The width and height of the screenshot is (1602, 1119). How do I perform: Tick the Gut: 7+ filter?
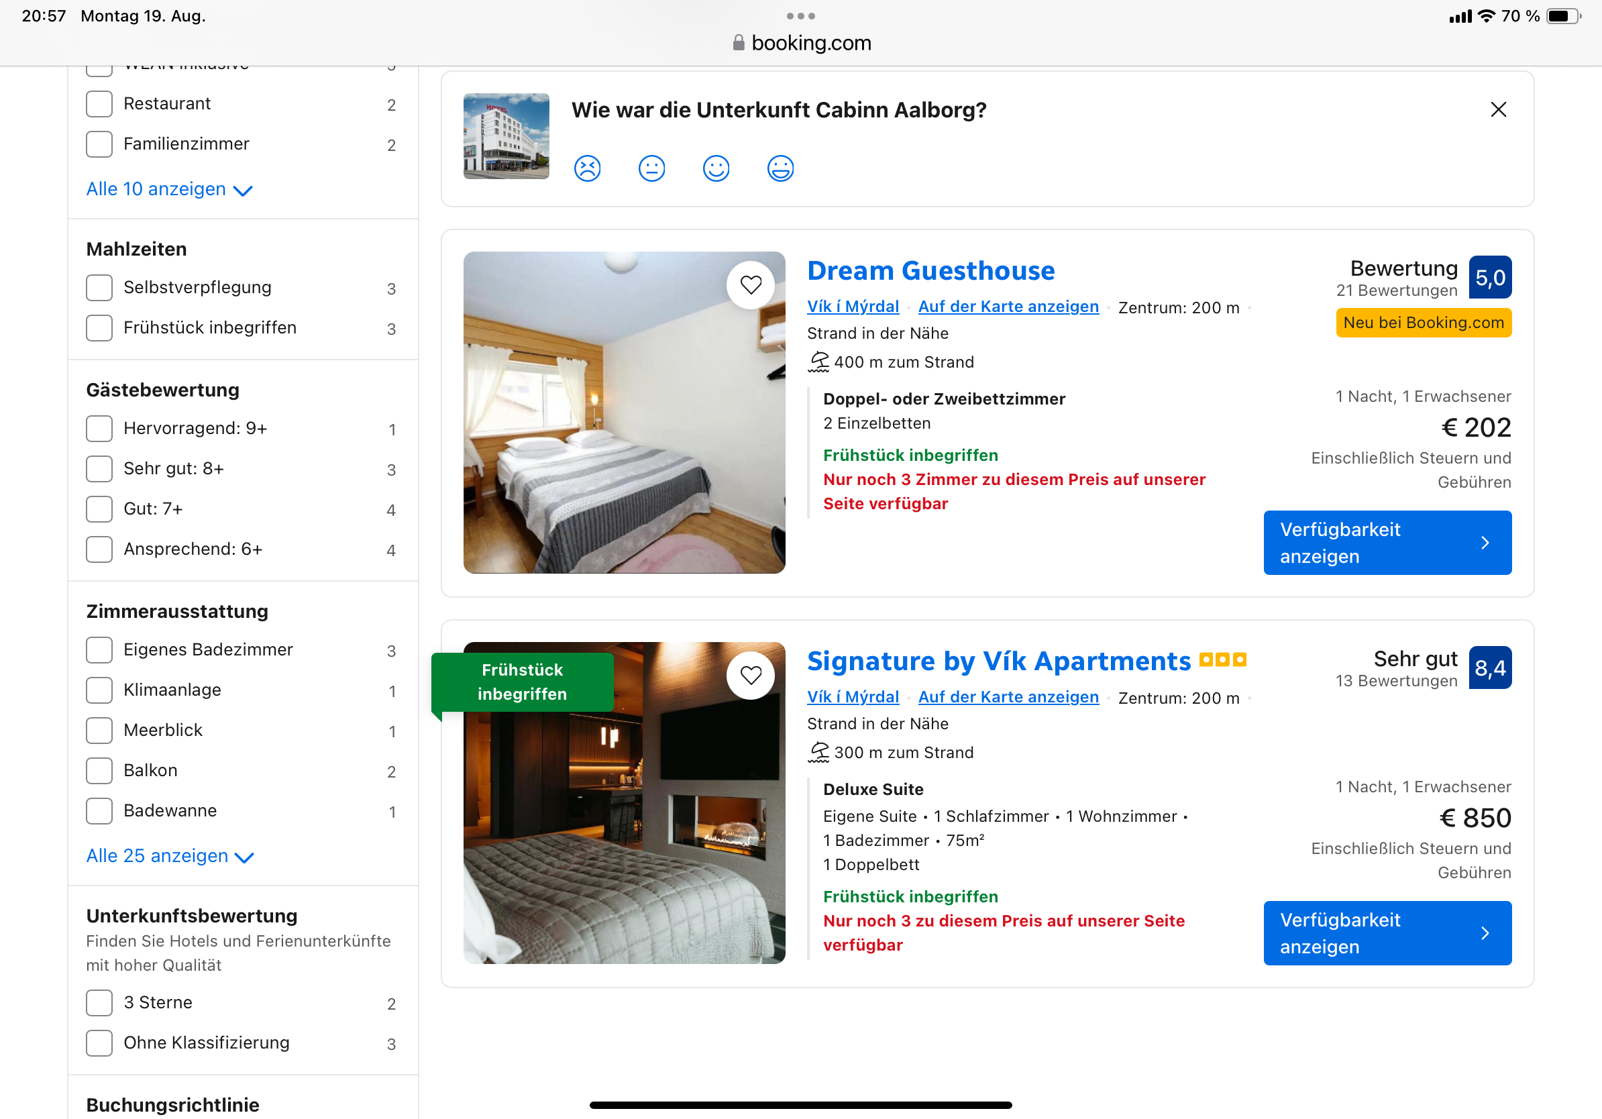pyautogui.click(x=99, y=509)
